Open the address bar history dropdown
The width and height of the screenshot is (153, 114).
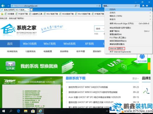point(97,6)
